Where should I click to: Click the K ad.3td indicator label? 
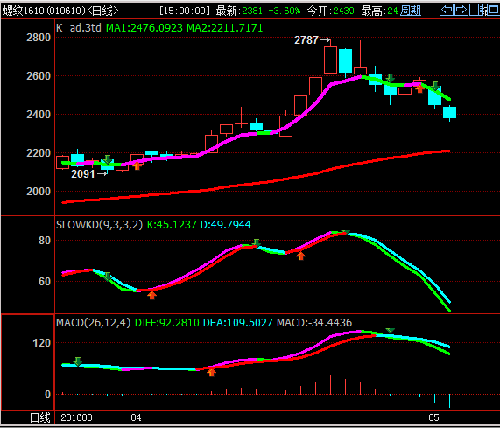pos(79,28)
